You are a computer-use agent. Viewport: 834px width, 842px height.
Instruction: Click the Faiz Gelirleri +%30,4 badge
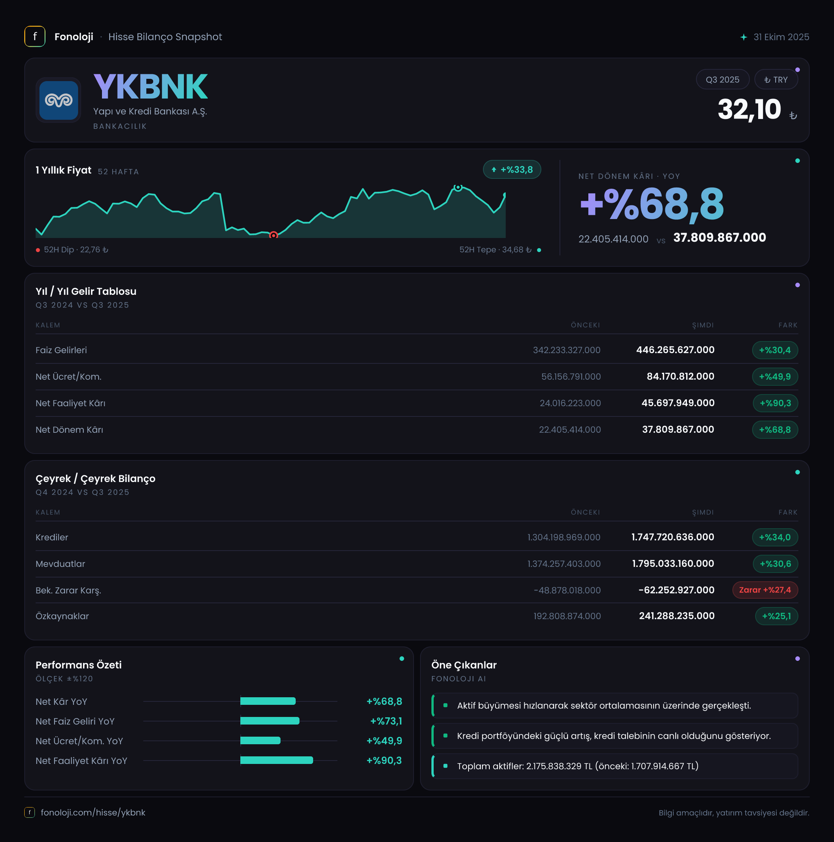coord(775,350)
